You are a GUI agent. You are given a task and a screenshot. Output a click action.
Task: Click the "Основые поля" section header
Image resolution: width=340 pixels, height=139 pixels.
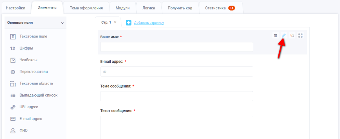point(36,23)
